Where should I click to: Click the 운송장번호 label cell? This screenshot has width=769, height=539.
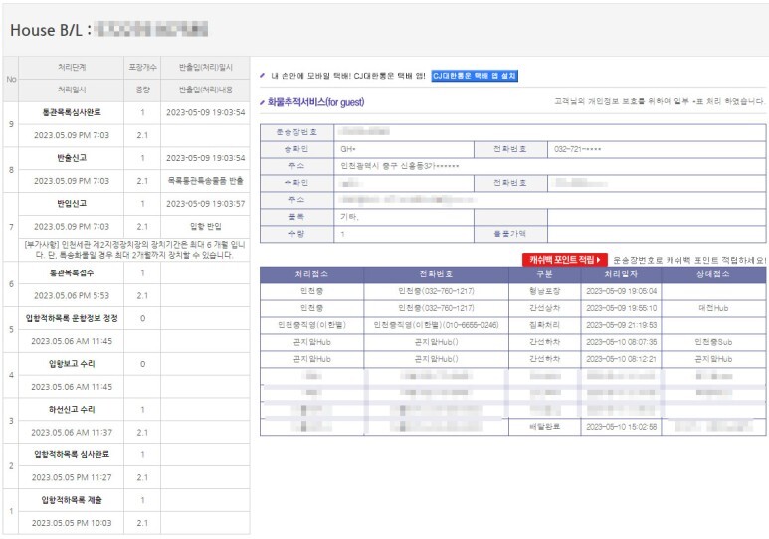click(x=296, y=132)
